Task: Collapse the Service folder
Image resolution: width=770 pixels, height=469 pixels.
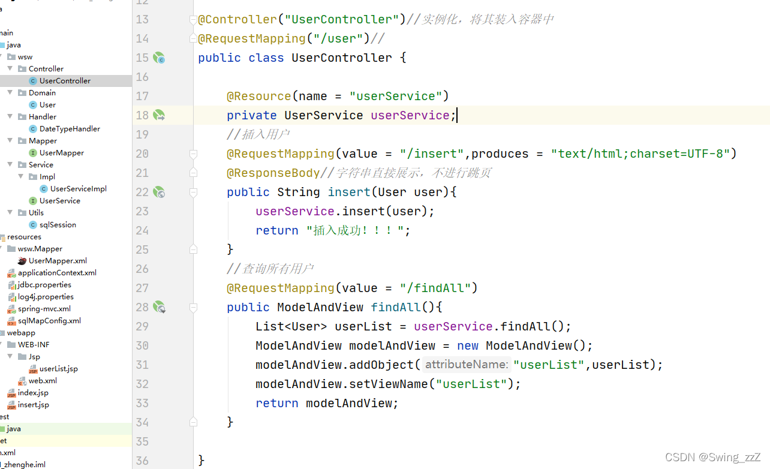Action: (x=10, y=165)
